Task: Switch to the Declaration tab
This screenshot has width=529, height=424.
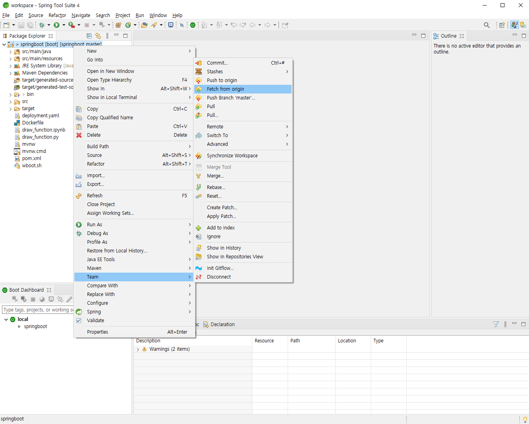Action: coord(219,324)
